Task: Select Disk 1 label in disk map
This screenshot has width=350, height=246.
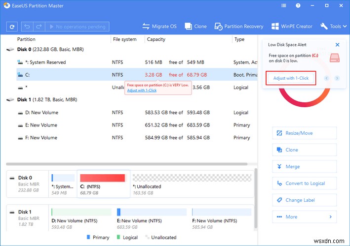Action: (x=28, y=218)
